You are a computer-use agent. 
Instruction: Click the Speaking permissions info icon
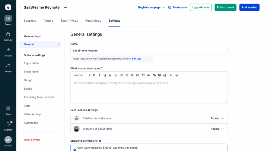(100, 141)
